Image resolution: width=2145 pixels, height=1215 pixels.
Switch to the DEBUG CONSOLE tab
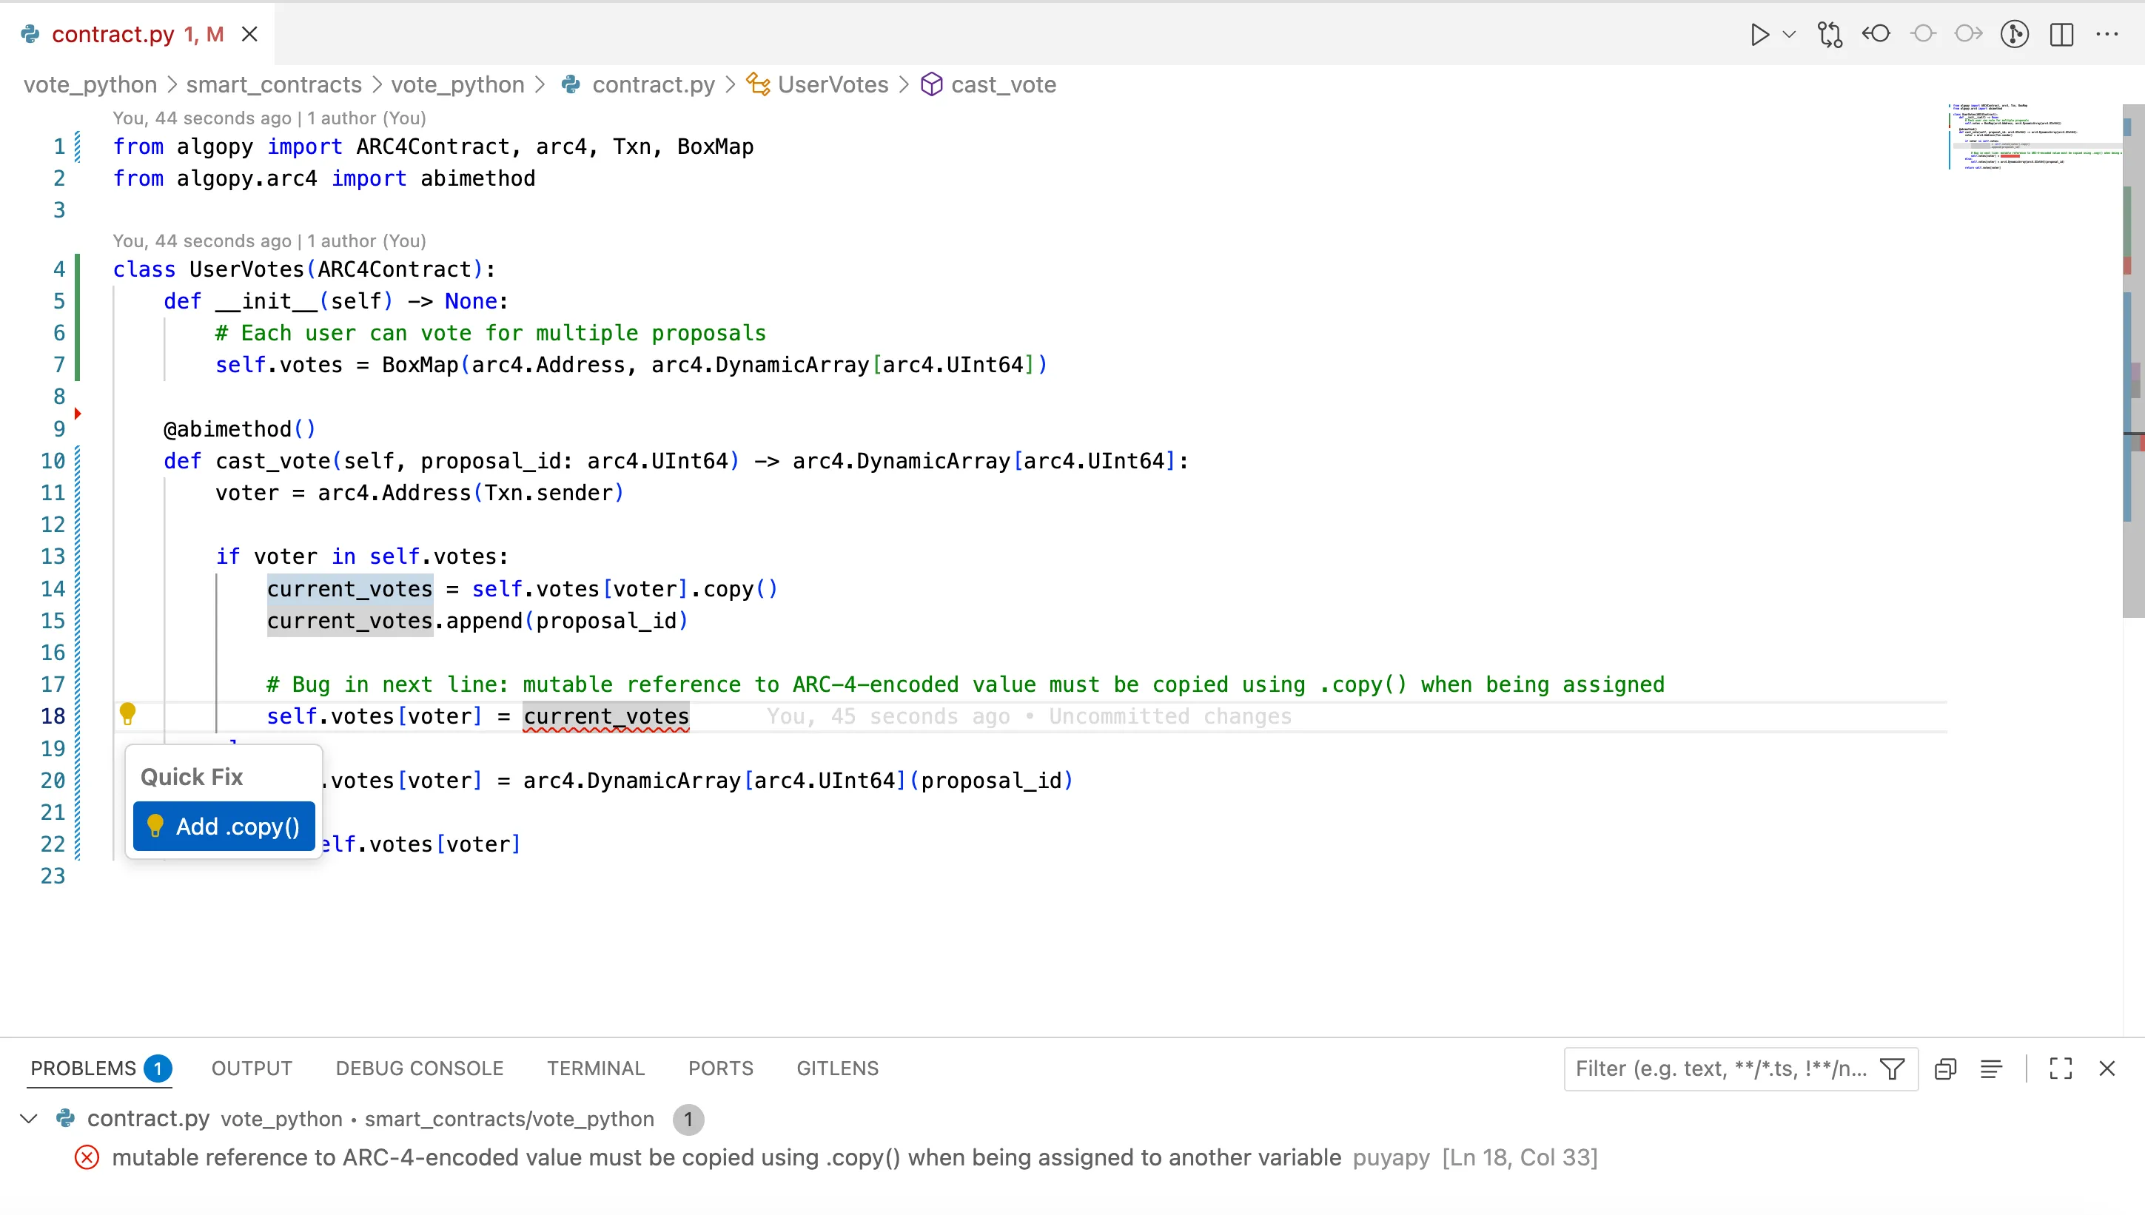pos(418,1068)
